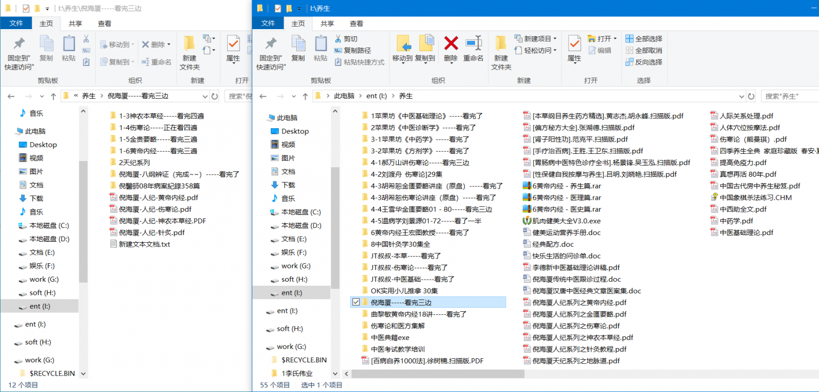The height and width of the screenshot is (392, 819).
Task: Click Invert selection in the ribbon
Action: [x=644, y=62]
